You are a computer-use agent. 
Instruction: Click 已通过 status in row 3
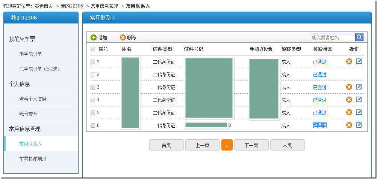tap(320, 88)
